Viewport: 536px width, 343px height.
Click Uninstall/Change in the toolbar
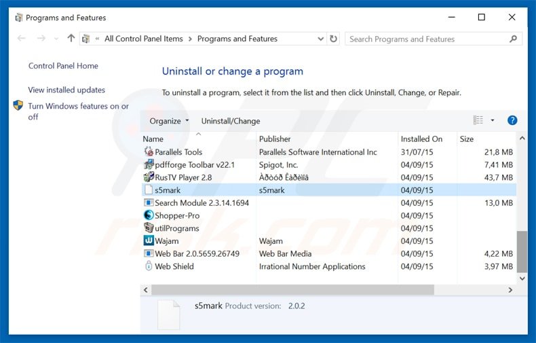[x=230, y=121]
